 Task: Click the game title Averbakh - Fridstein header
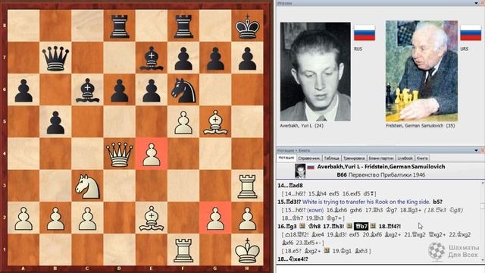[381, 167]
